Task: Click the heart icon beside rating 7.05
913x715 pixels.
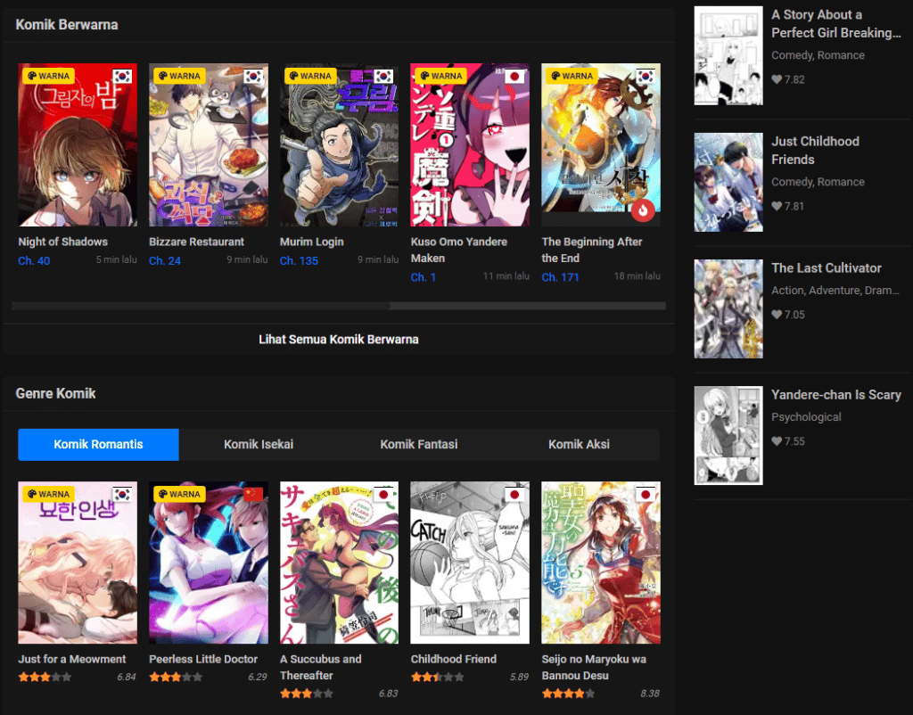Action: (777, 315)
